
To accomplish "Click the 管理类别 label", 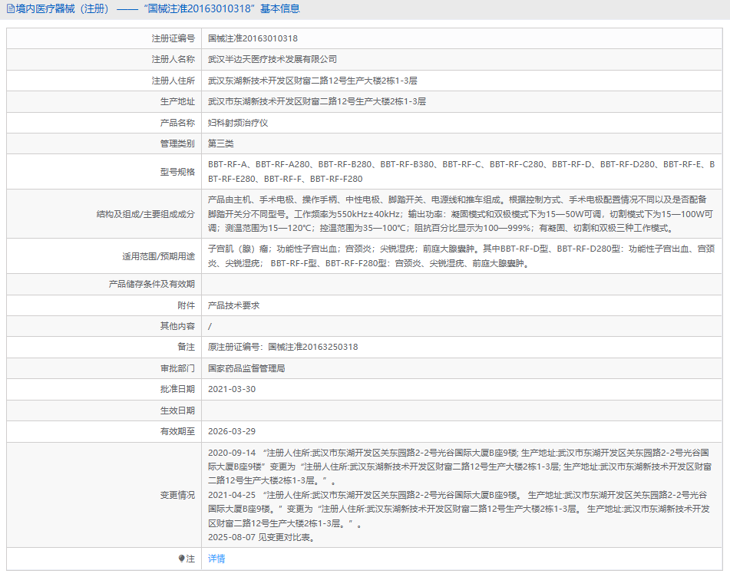I will coord(177,143).
